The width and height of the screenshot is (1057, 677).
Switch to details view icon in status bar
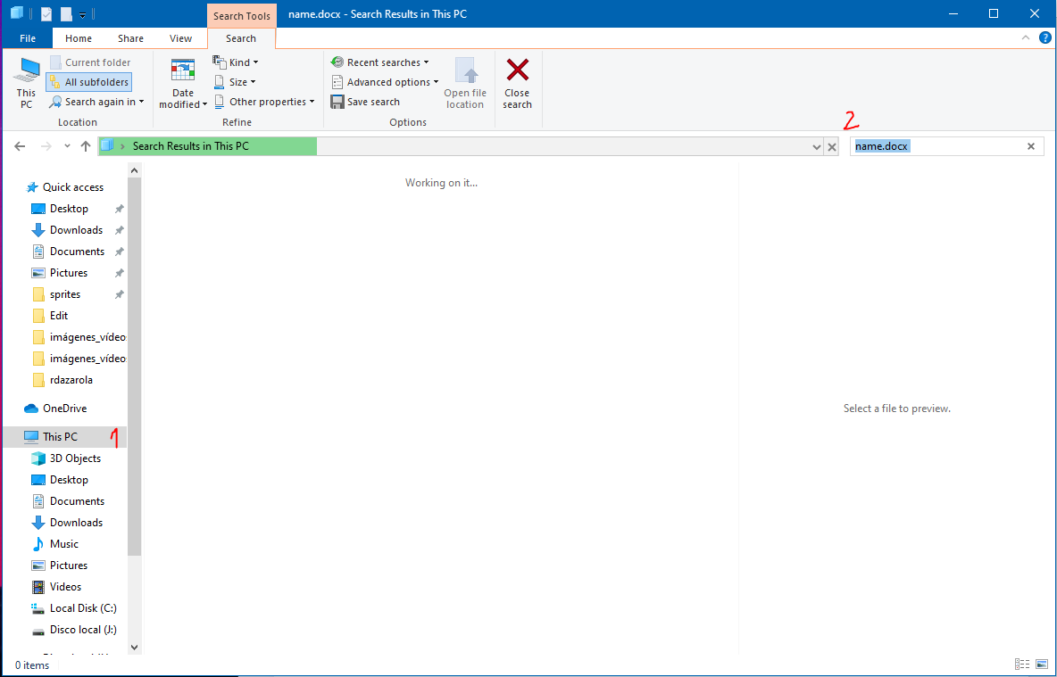[1021, 665]
